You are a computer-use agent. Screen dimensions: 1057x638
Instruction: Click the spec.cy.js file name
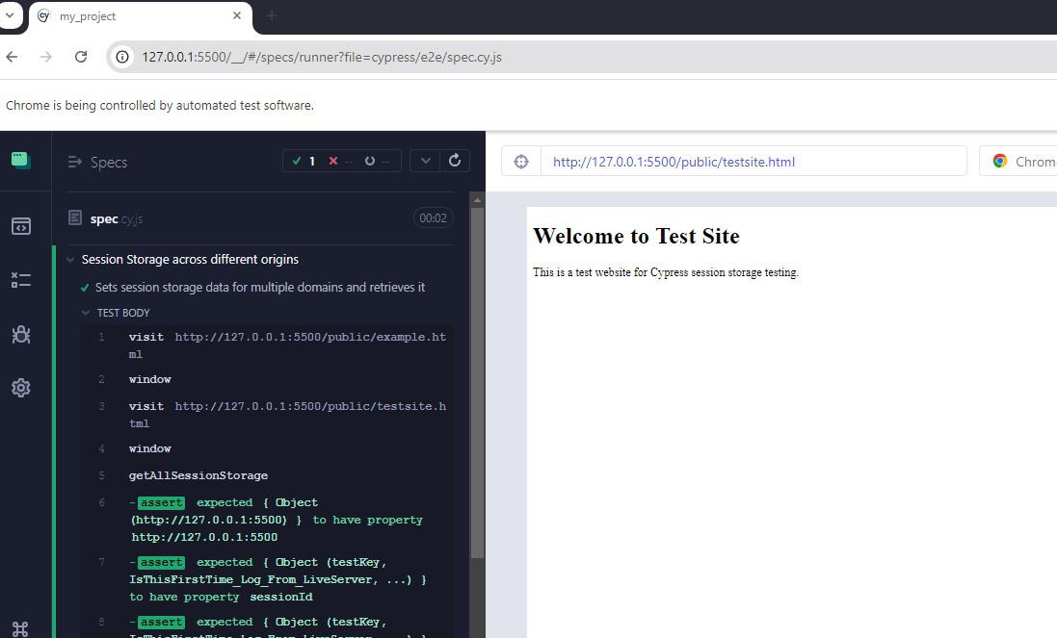pyautogui.click(x=117, y=218)
